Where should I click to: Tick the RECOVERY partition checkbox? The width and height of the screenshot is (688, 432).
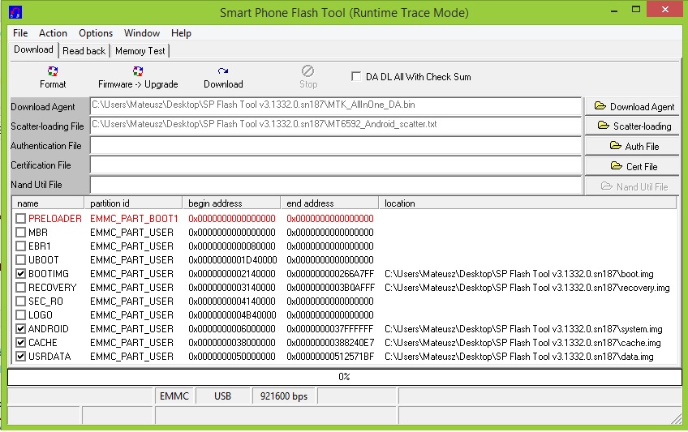(x=21, y=288)
